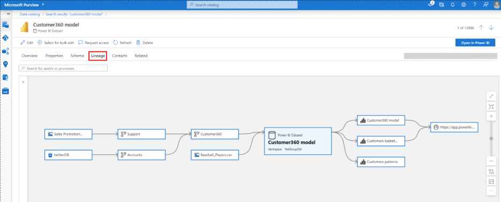Open the help question mark icon
Image resolution: width=501 pixels, height=202 pixels.
(475, 5)
